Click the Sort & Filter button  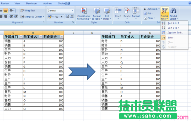(165, 13)
